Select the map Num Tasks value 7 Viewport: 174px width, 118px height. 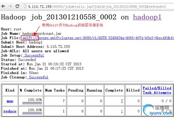coord(63,101)
